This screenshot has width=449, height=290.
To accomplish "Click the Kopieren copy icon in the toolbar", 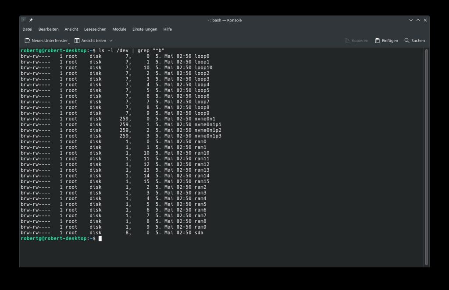I will click(348, 40).
